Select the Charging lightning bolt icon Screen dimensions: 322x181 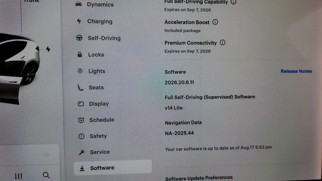click(79, 21)
